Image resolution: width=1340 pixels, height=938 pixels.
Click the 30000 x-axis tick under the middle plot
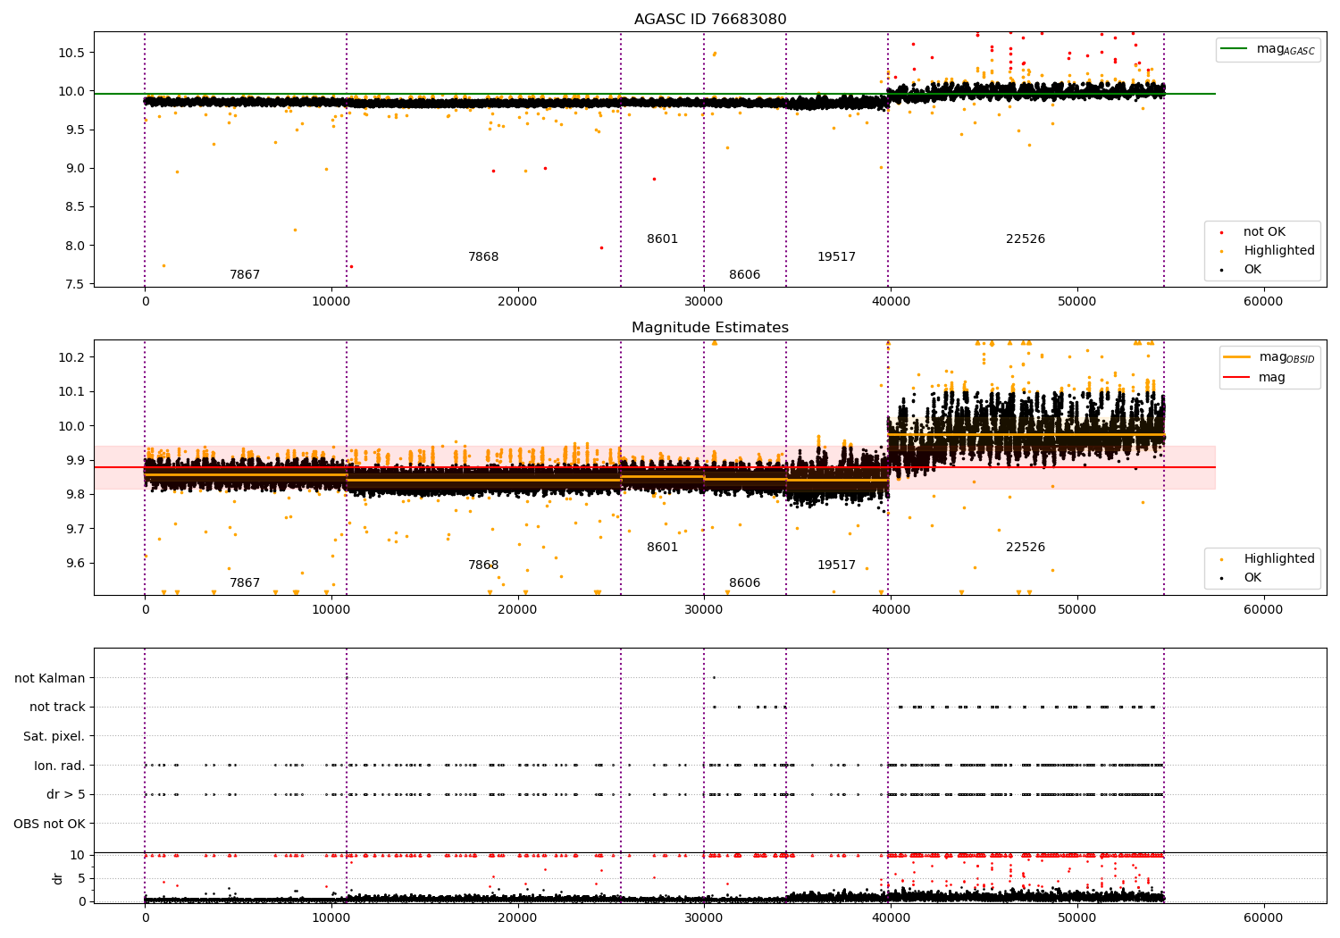click(704, 610)
